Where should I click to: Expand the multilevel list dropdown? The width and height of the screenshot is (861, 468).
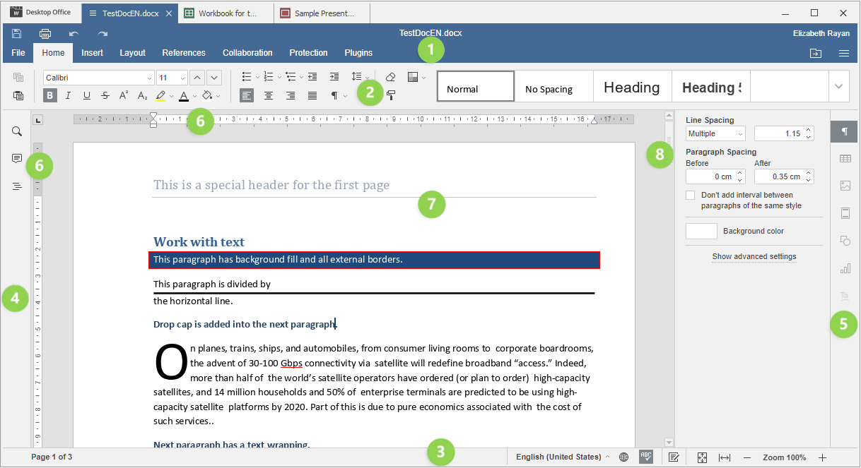pyautogui.click(x=301, y=77)
